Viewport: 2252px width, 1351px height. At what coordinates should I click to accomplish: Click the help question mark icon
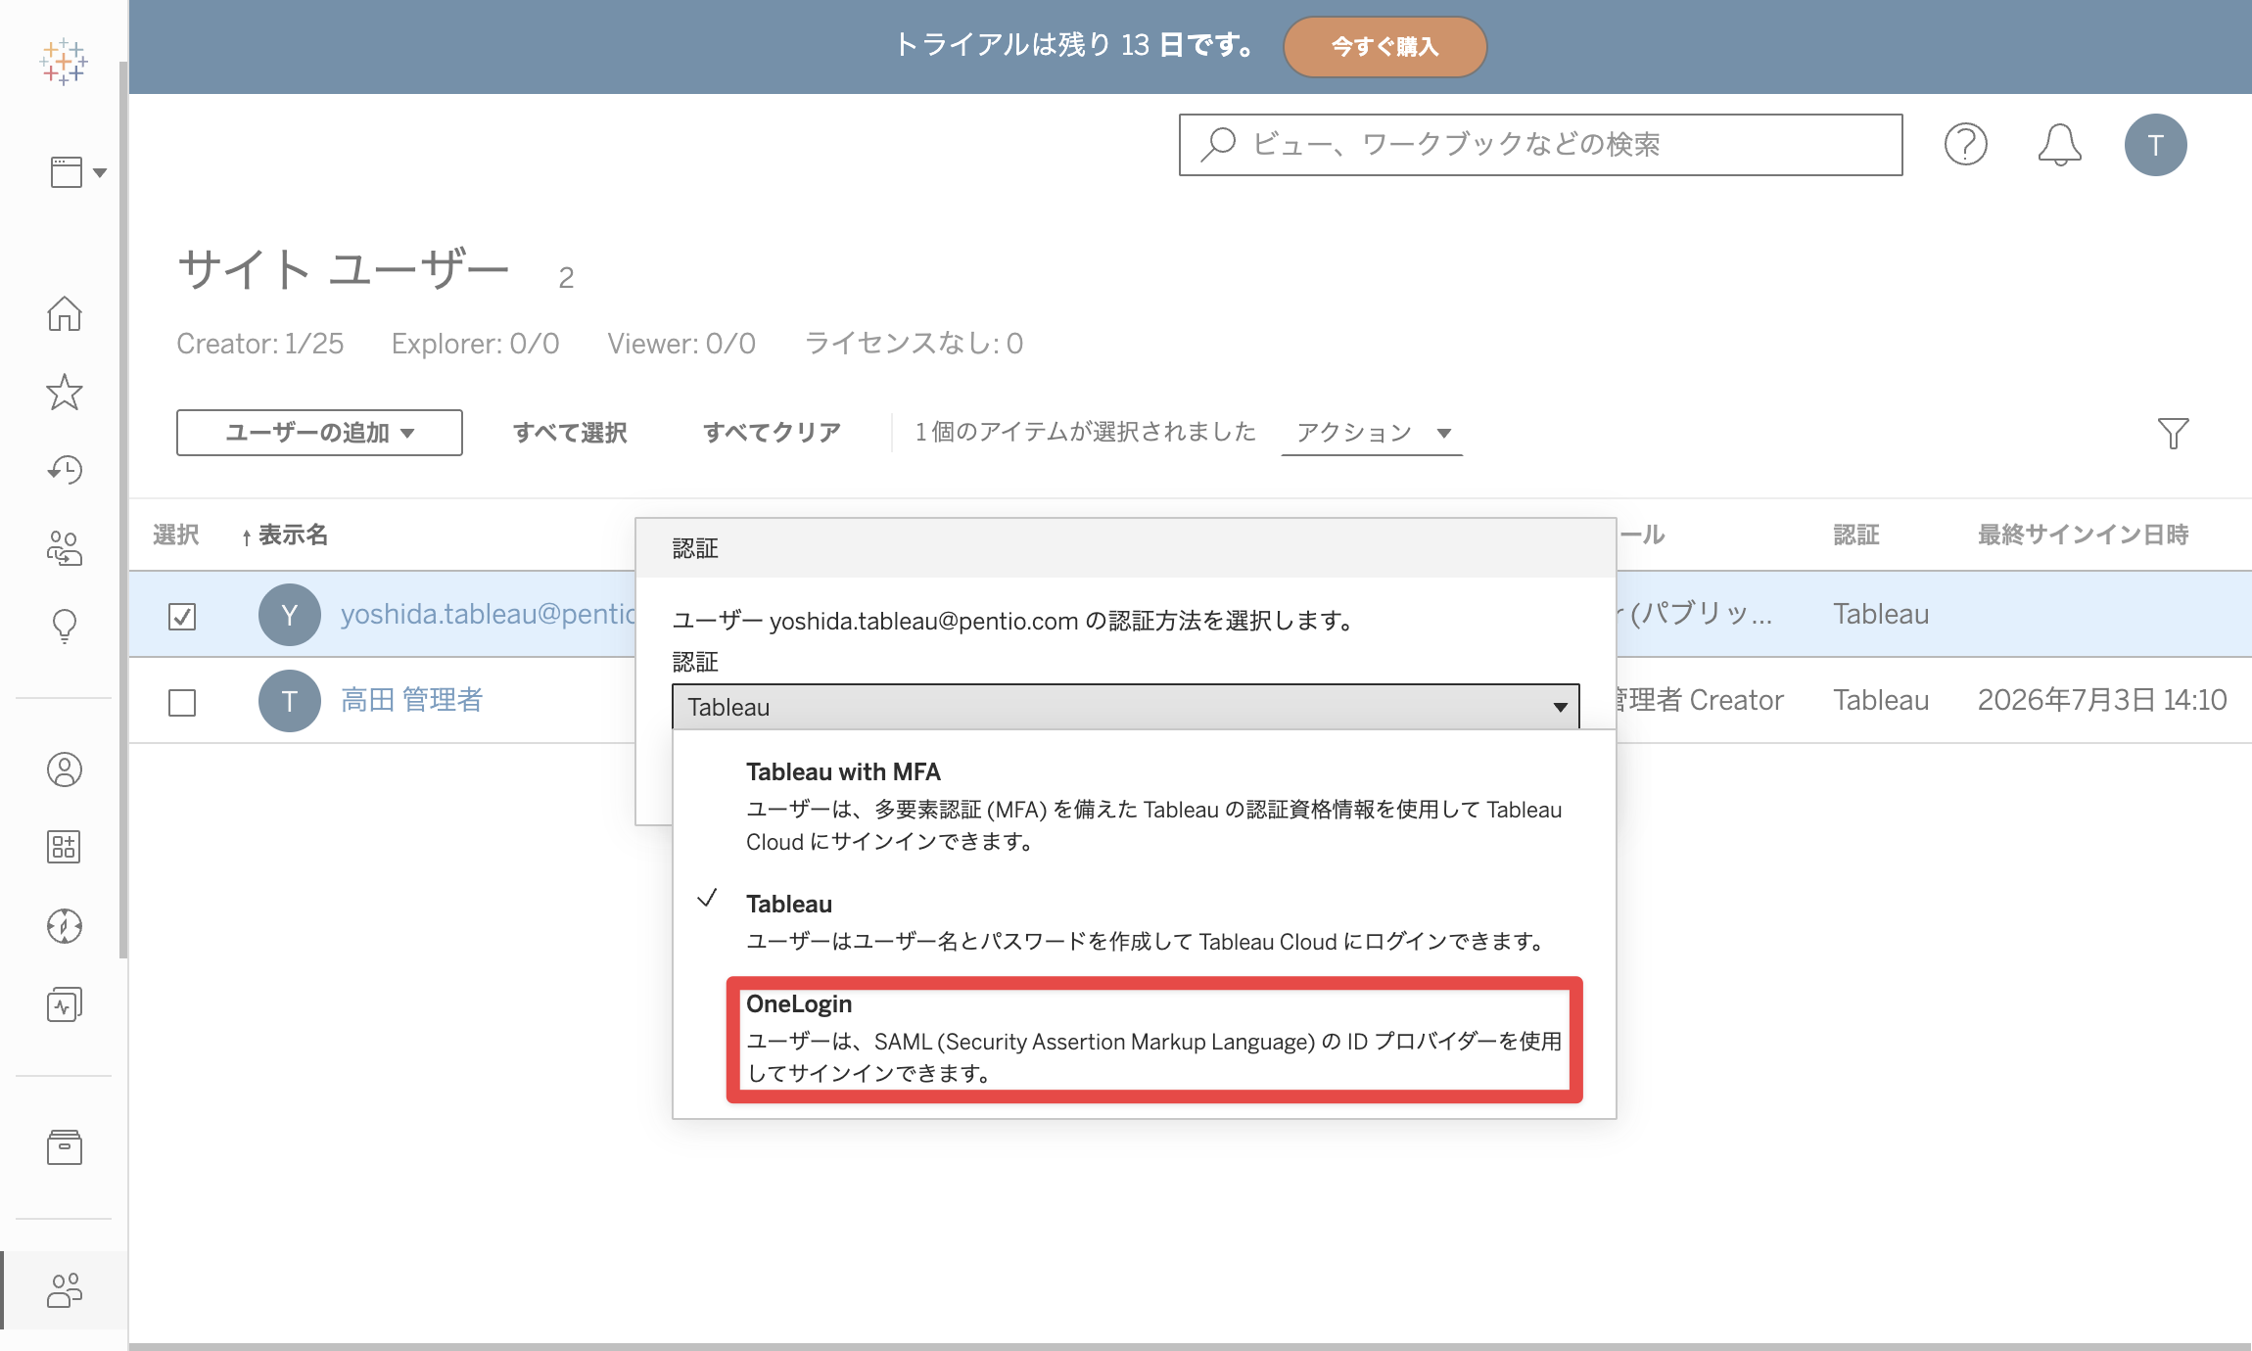tap(1965, 145)
